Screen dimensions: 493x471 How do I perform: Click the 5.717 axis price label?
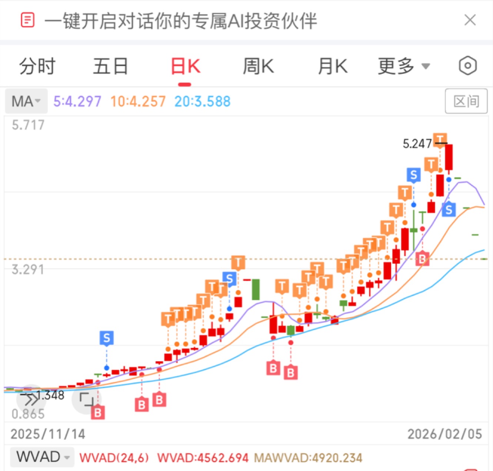[28, 125]
